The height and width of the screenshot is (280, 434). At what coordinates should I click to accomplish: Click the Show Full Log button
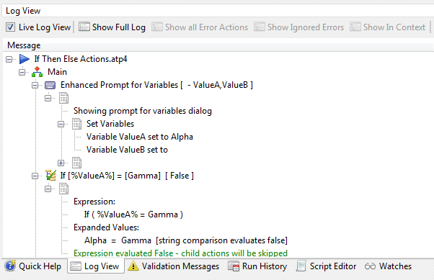pos(112,27)
